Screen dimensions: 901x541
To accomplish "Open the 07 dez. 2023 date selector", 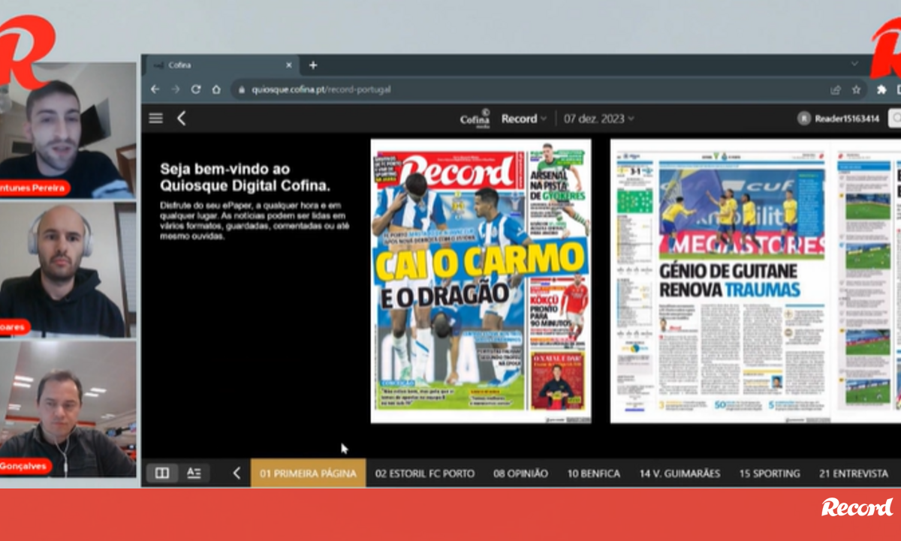I will tap(598, 119).
